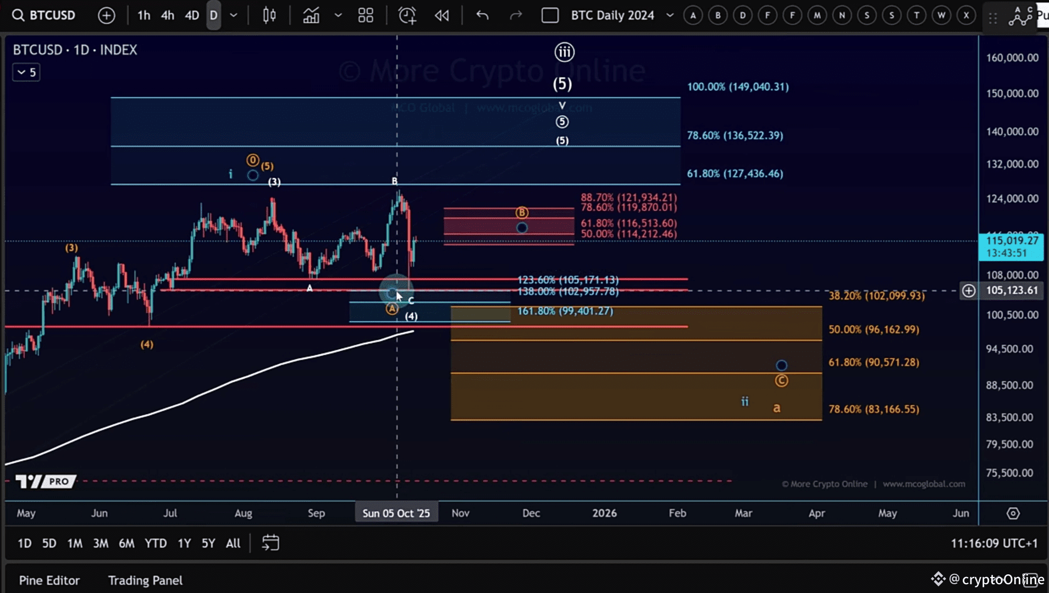Click the circled M quick button

[818, 15]
